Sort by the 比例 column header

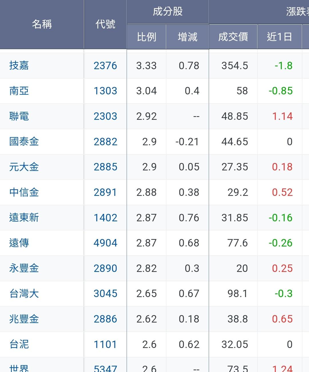coord(146,37)
